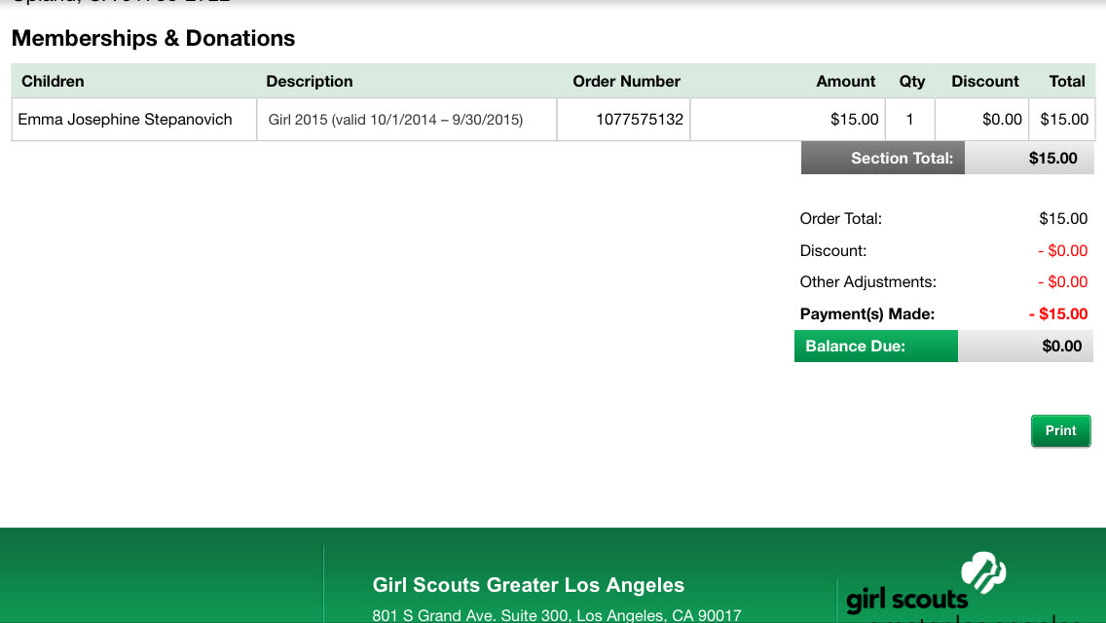Click the green Balance Due label
Viewport: 1106px width, 623px height.
click(x=855, y=346)
